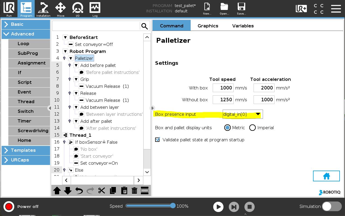Uncheck Validate pallet state at program startup
This screenshot has width=345, height=216.
[x=158, y=140]
